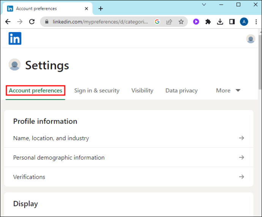Open the Extensions puzzle piece menu
Image resolution: width=262 pixels, height=217 pixels.
[x=208, y=22]
